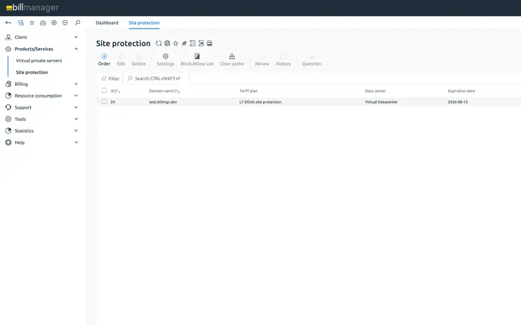Click the Question toolbar button
This screenshot has height=325, width=521.
312,60
